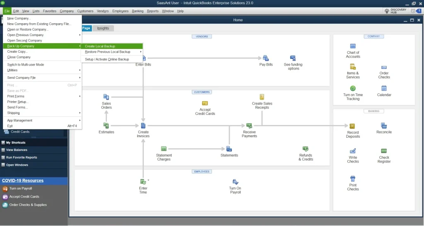This screenshot has height=226, width=424.
Task: Click the Write Checks icon
Action: pyautogui.click(x=353, y=151)
